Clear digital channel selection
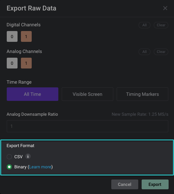The height and width of the screenshot is (194, 174). [161, 25]
